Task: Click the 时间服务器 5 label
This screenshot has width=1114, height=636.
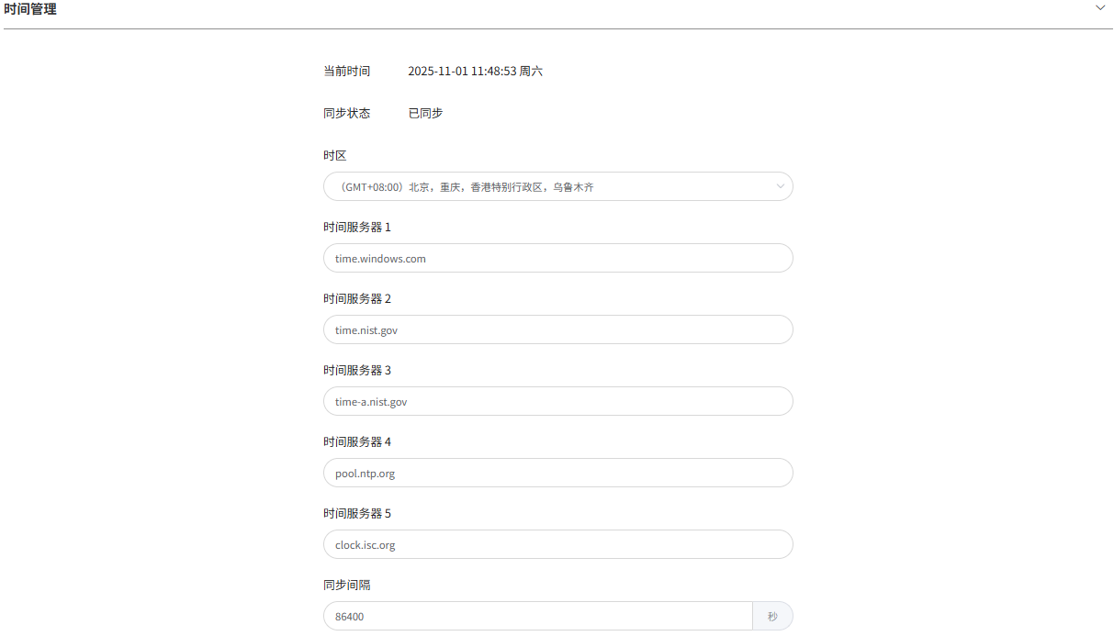Action: (x=356, y=513)
